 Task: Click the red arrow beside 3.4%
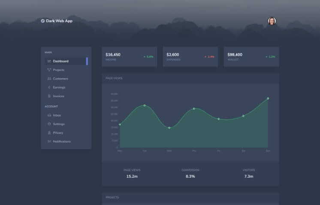click(x=205, y=57)
